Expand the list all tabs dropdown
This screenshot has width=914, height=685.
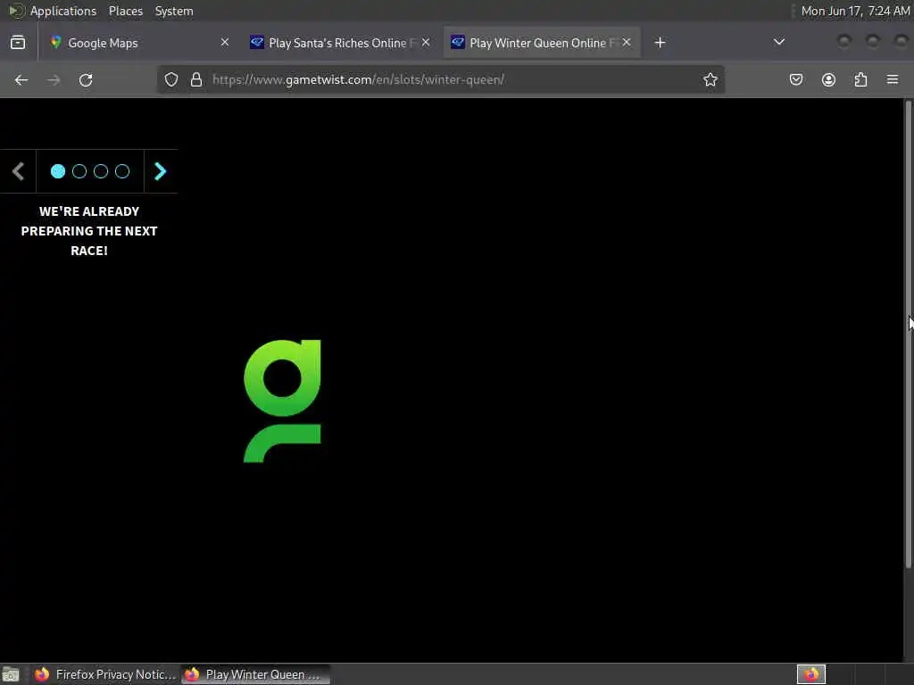point(778,42)
